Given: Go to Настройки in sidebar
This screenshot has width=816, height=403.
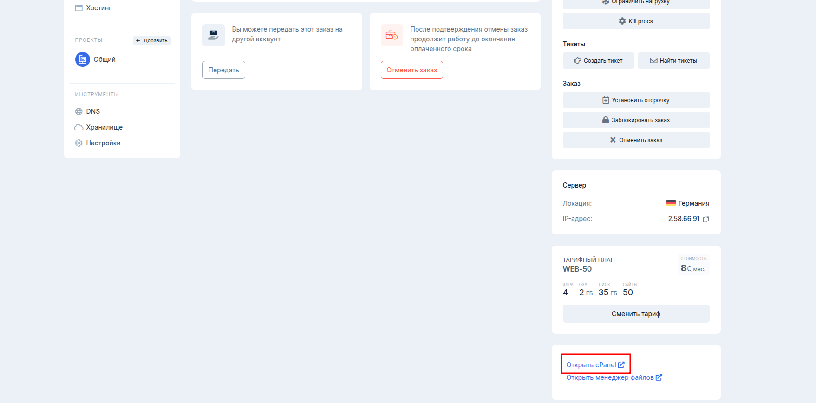Looking at the screenshot, I should click(x=103, y=143).
